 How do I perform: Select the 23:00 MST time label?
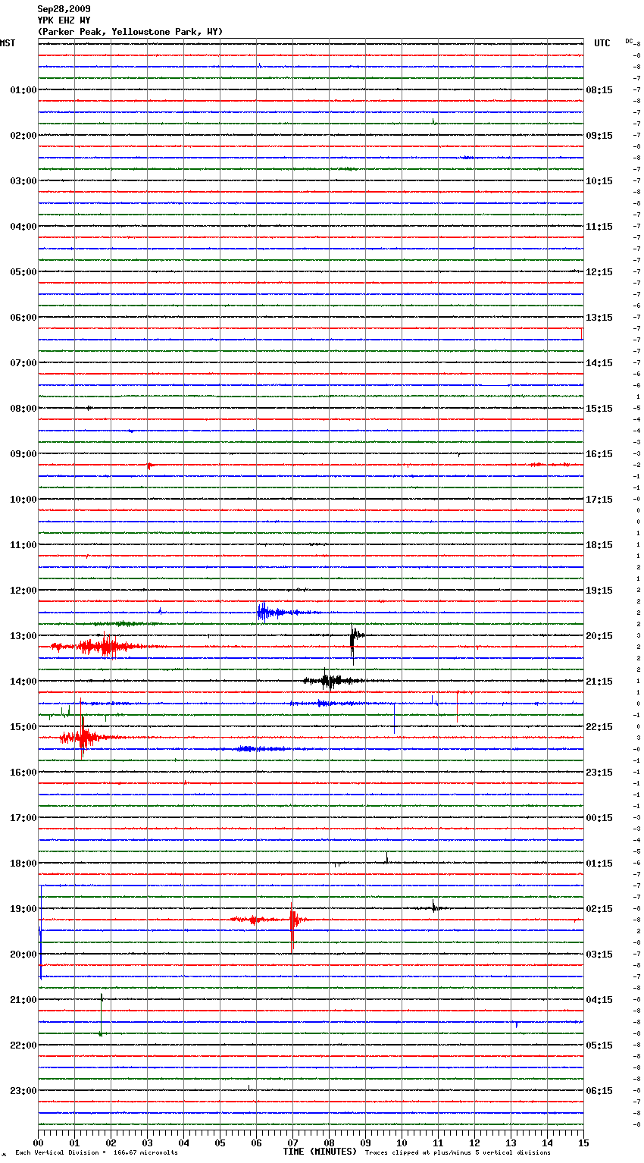(x=23, y=1091)
